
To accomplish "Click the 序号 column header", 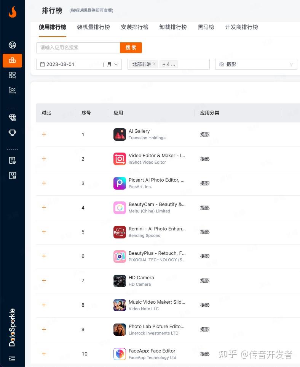I will pyautogui.click(x=86, y=113).
